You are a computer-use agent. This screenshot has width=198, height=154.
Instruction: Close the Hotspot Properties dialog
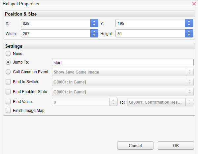pos(194,4)
